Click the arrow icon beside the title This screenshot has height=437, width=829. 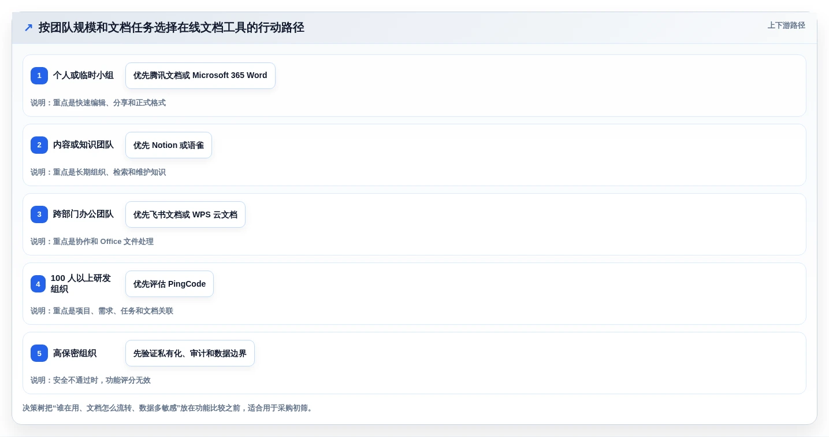tap(28, 27)
